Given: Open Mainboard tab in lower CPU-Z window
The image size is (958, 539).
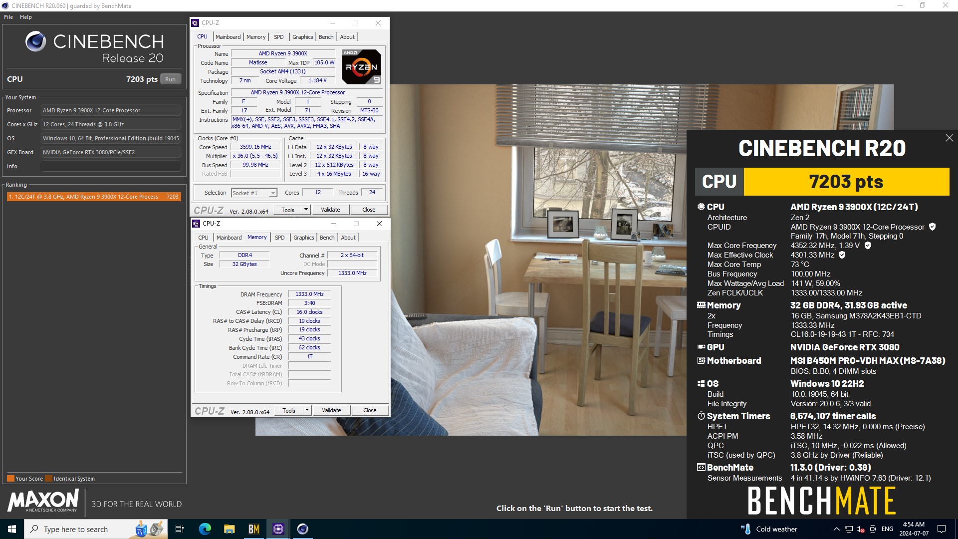Looking at the screenshot, I should click(229, 238).
